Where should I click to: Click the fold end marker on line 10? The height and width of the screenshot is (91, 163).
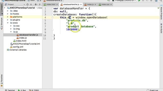[x=52, y=36]
